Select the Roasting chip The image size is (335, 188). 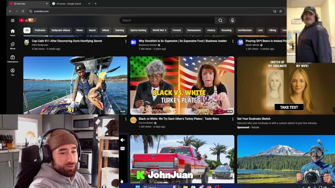(x=226, y=30)
